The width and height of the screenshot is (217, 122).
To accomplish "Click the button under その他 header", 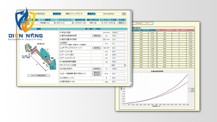I will 122,23.
